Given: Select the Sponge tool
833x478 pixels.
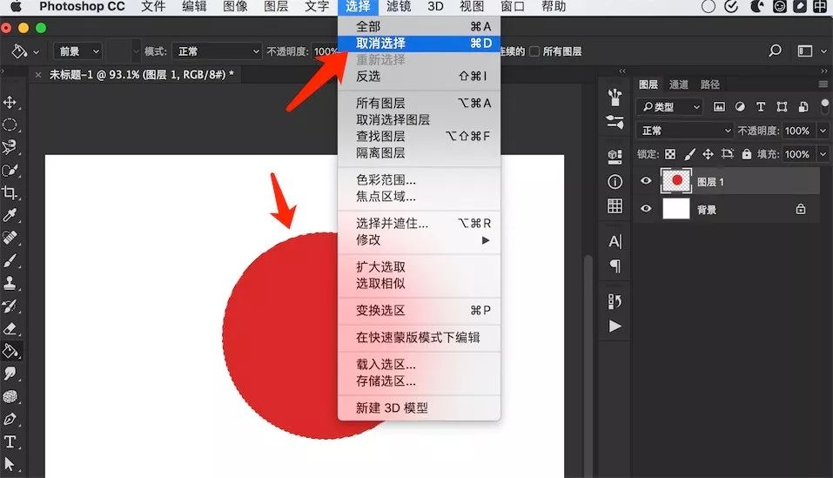Looking at the screenshot, I should [10, 396].
